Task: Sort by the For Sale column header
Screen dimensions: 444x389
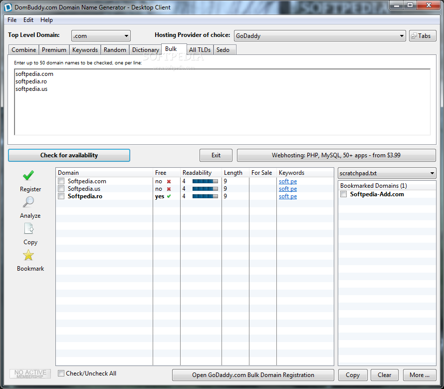Action: [263, 173]
